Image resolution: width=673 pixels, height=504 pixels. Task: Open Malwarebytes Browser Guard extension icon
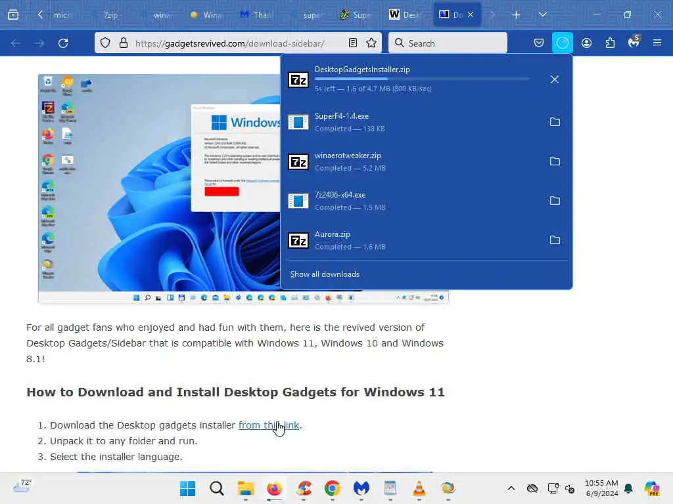[x=634, y=42]
